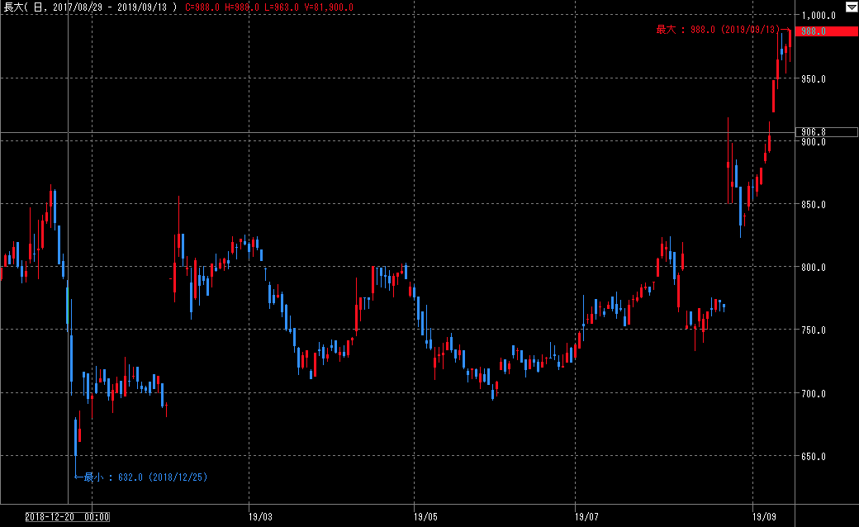Click the 19/09 date axis label
859x527 pixels.
pos(765,517)
